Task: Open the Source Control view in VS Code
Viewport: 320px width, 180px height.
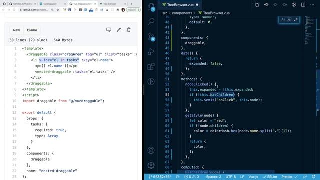Action: point(151,37)
